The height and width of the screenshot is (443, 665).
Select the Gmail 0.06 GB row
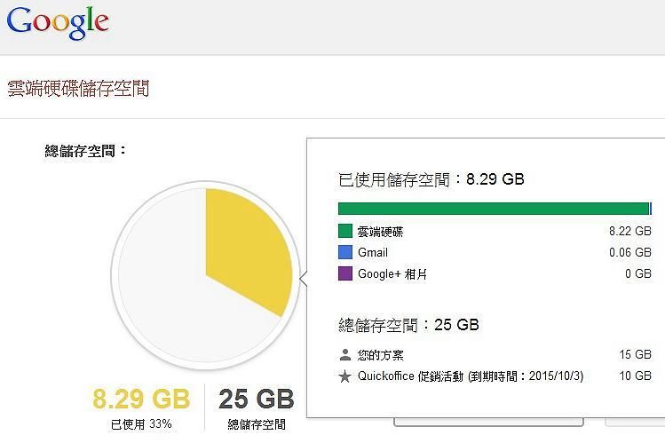point(495,252)
